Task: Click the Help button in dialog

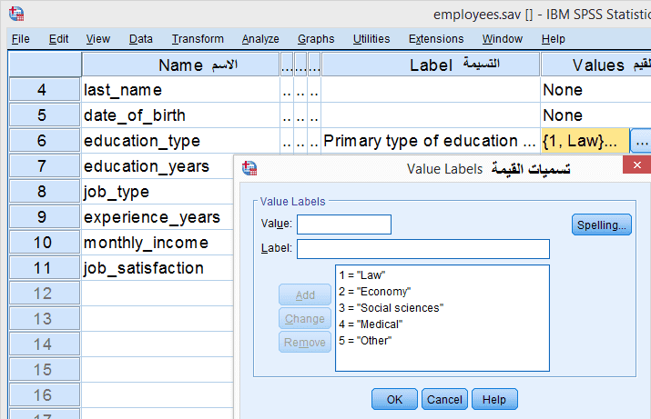Action: [494, 399]
